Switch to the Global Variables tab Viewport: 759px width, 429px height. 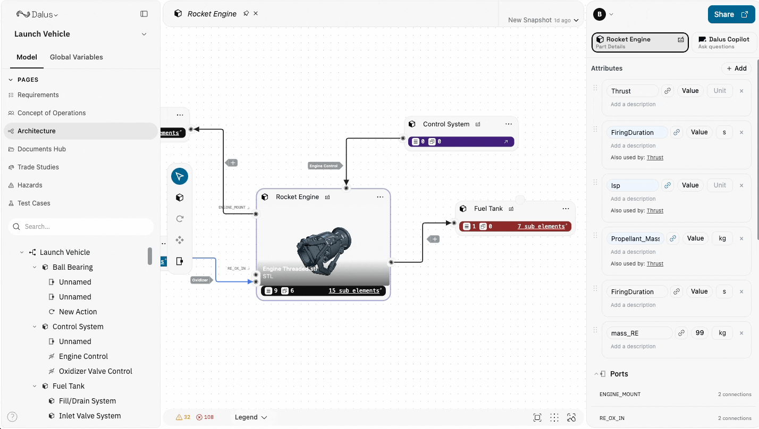[77, 57]
